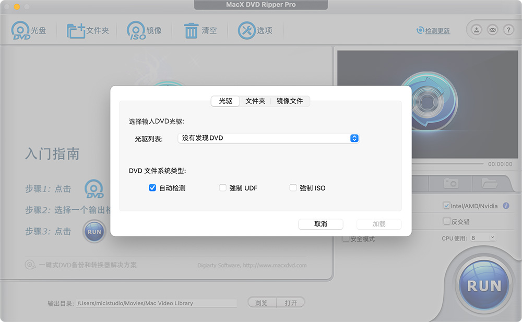Click the 浏览 browse button
Screen dimensions: 522x322
tap(262, 303)
